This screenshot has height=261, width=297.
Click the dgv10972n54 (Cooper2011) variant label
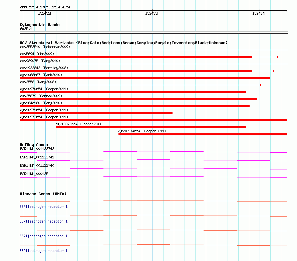click(x=44, y=117)
